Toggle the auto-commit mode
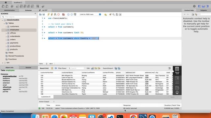211x118 pixels. [75, 14]
